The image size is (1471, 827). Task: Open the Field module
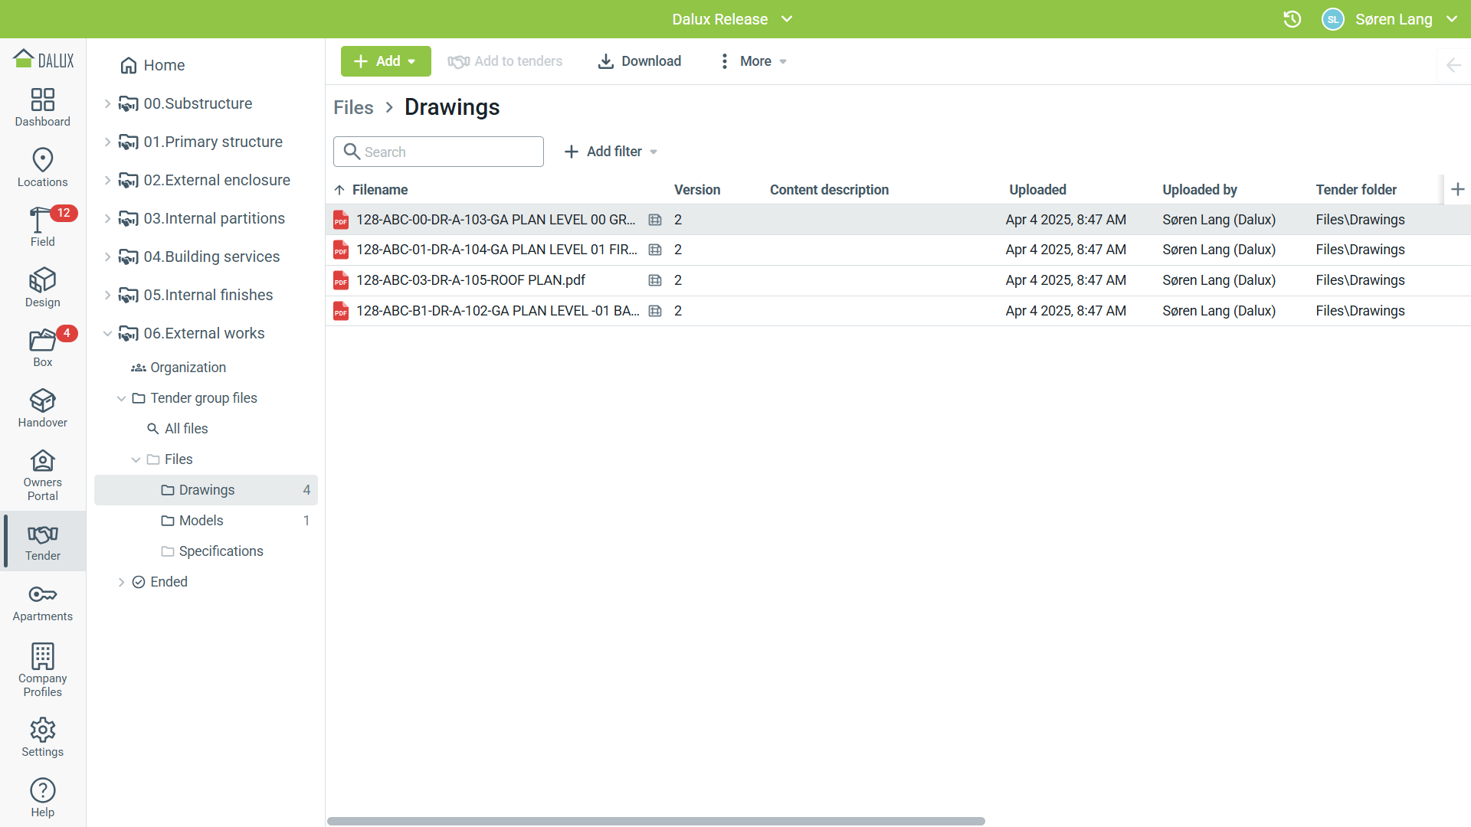[x=43, y=227]
